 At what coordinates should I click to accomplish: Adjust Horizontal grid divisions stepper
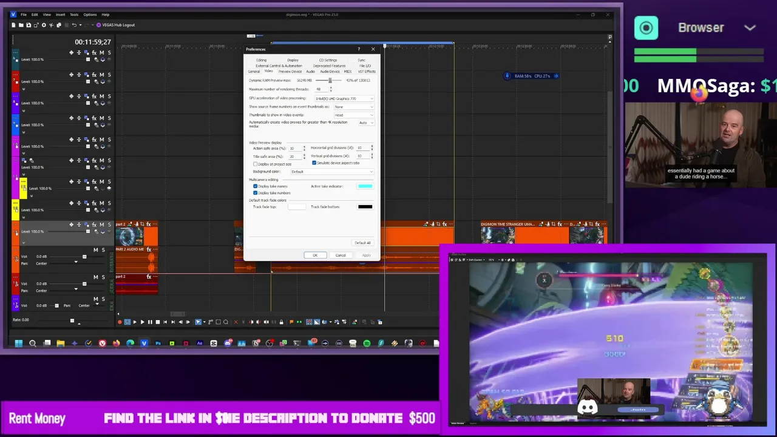click(372, 147)
